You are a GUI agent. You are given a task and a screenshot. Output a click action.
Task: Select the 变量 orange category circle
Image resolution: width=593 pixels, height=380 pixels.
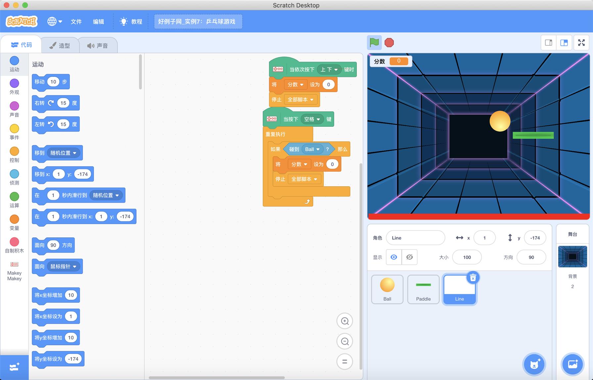point(14,219)
